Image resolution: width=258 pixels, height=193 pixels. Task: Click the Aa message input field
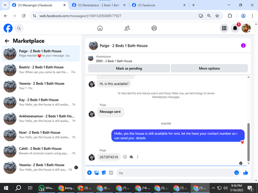[x=174, y=173]
